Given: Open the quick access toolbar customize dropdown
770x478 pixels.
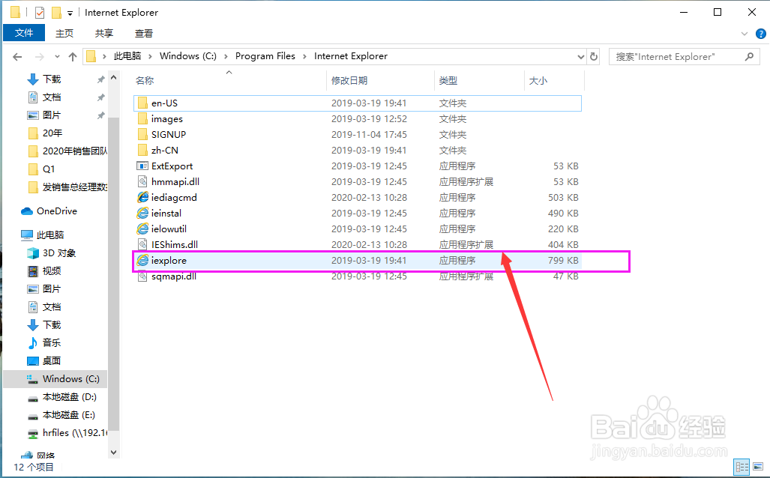Looking at the screenshot, I should tap(70, 13).
